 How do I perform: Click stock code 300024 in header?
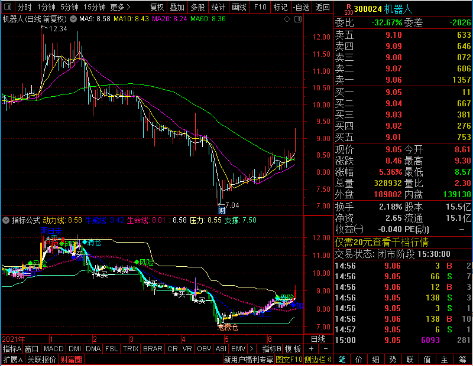(368, 9)
